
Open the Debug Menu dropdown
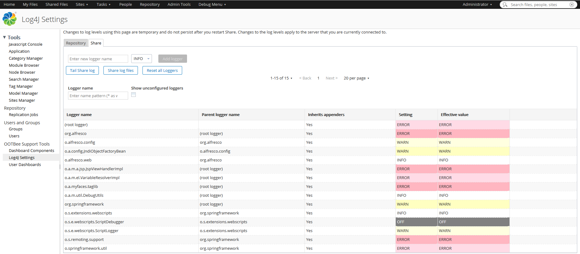[212, 5]
